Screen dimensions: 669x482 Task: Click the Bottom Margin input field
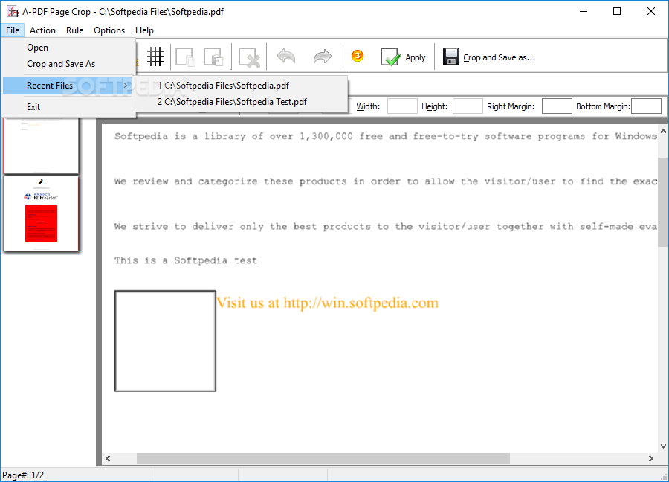(646, 106)
